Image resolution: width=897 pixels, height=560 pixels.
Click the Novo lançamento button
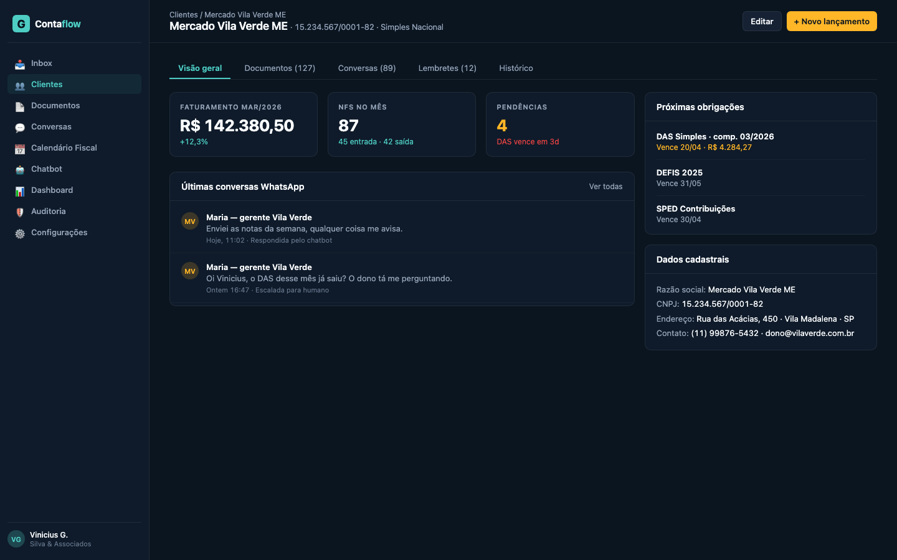click(831, 21)
